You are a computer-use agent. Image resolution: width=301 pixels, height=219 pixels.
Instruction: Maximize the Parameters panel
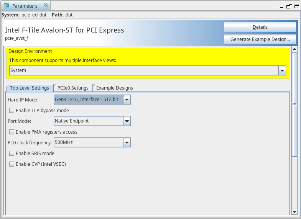[296, 6]
